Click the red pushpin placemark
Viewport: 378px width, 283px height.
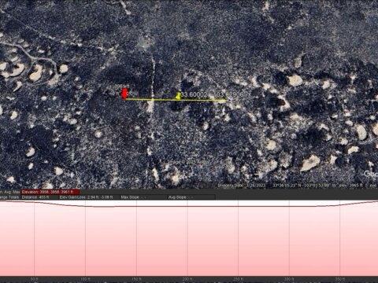125,94
